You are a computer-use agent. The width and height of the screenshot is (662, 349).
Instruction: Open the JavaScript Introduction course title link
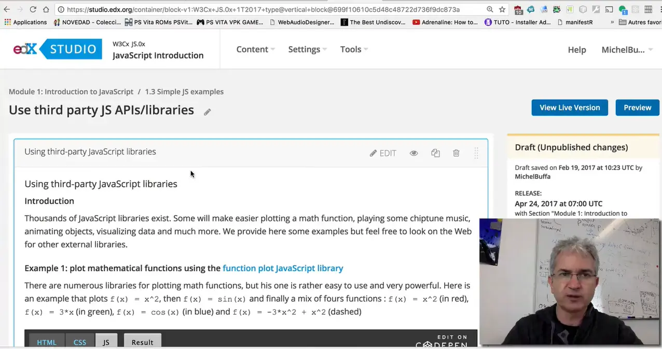click(158, 55)
